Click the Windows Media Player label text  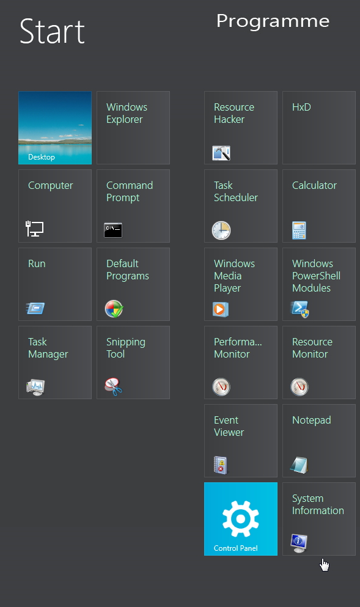234,276
